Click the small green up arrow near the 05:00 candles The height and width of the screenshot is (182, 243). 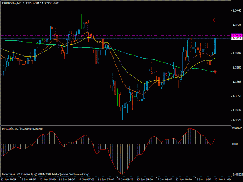[x=42, y=40]
